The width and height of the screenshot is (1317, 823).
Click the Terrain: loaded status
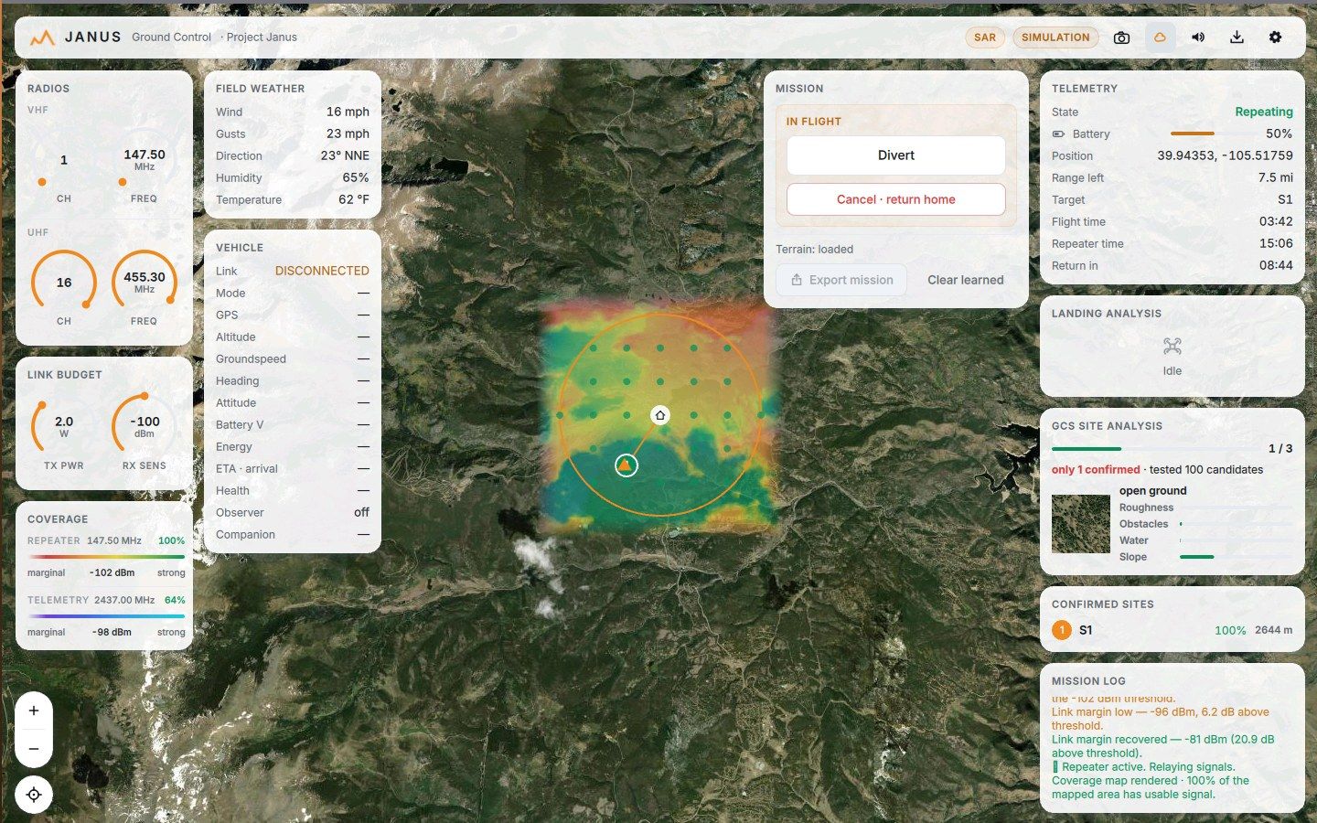pyautogui.click(x=814, y=250)
